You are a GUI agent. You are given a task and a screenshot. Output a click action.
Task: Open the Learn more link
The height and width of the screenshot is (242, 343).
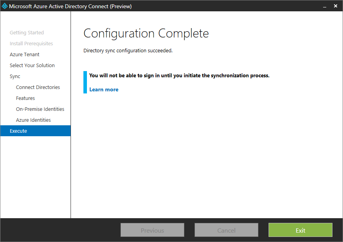click(104, 89)
